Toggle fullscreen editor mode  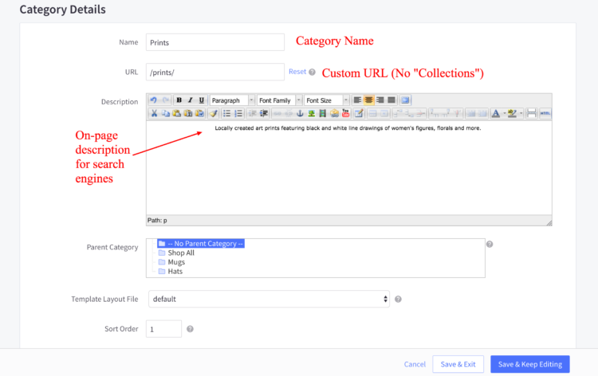click(x=405, y=100)
